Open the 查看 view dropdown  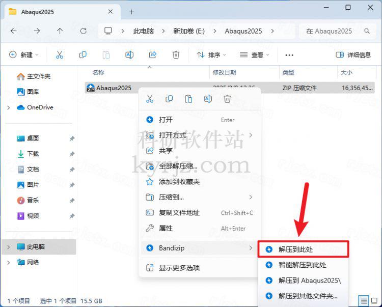[x=254, y=55]
